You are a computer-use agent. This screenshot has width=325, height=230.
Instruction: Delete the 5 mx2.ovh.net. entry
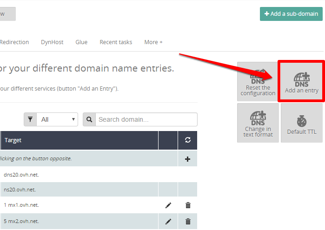click(x=188, y=222)
